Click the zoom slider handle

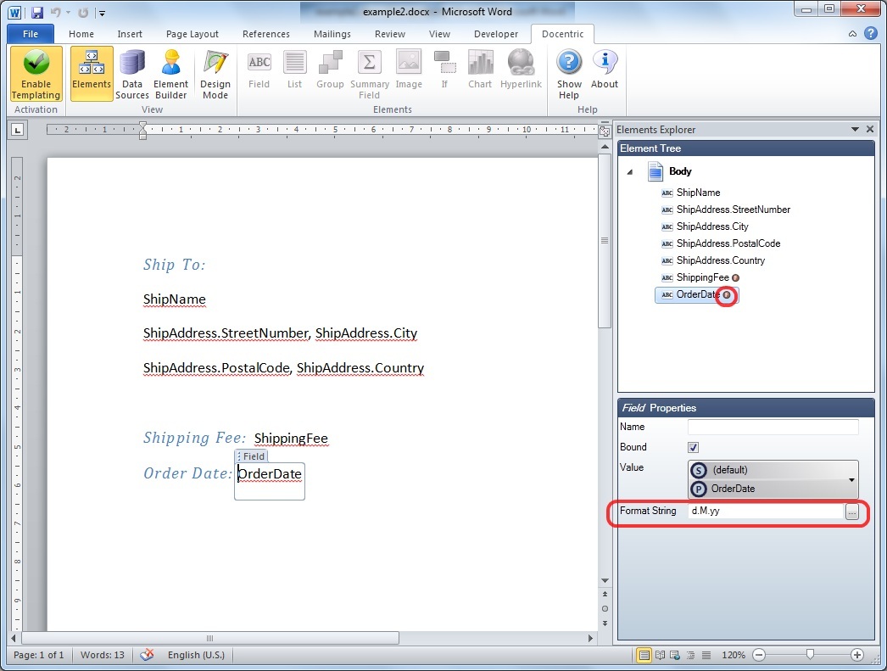[x=810, y=655]
